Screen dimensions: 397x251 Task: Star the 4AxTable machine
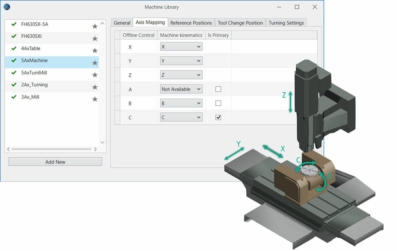pos(95,51)
